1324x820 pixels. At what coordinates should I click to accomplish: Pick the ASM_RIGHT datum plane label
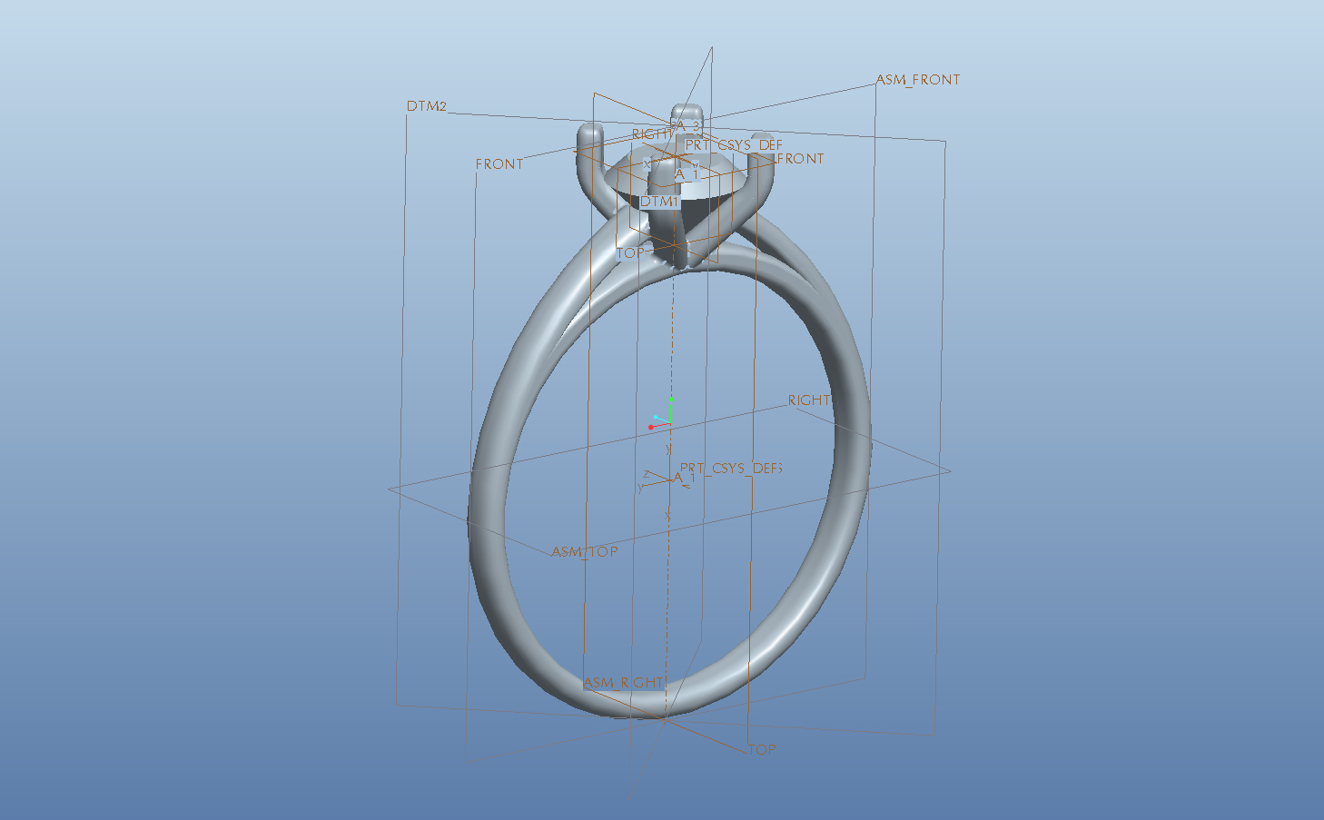pyautogui.click(x=624, y=682)
